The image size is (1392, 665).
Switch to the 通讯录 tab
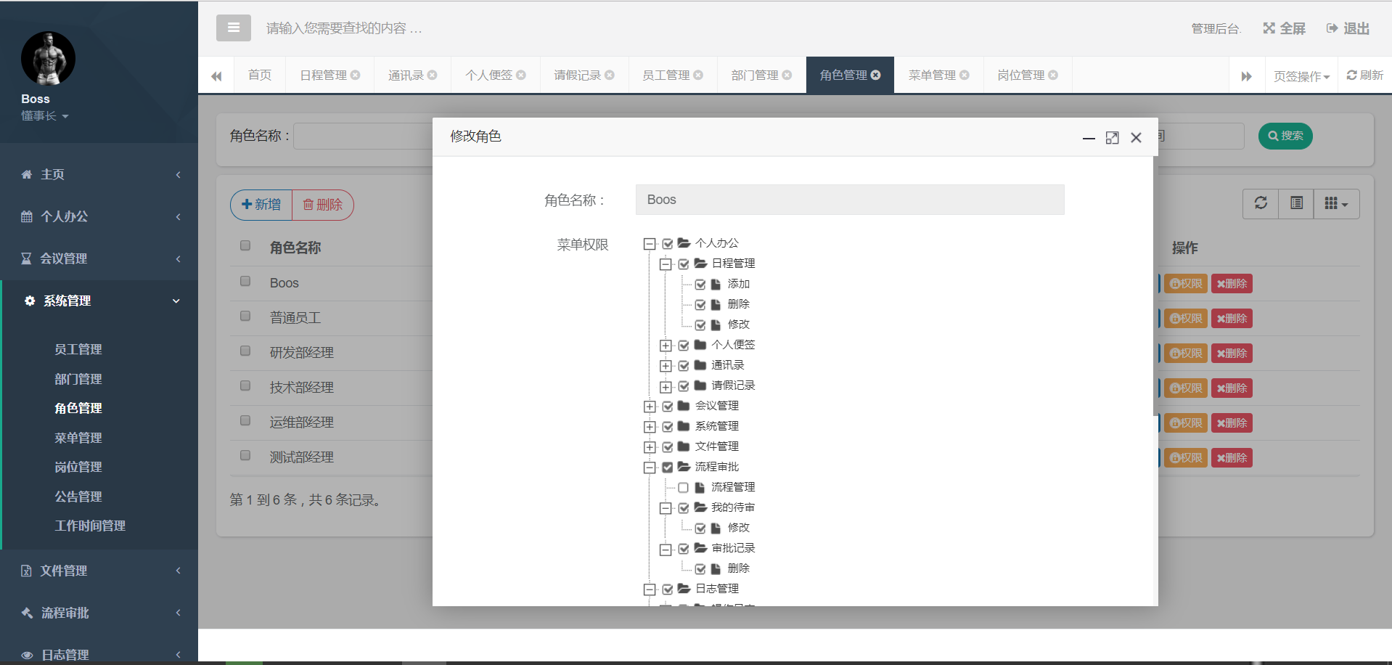pos(406,75)
